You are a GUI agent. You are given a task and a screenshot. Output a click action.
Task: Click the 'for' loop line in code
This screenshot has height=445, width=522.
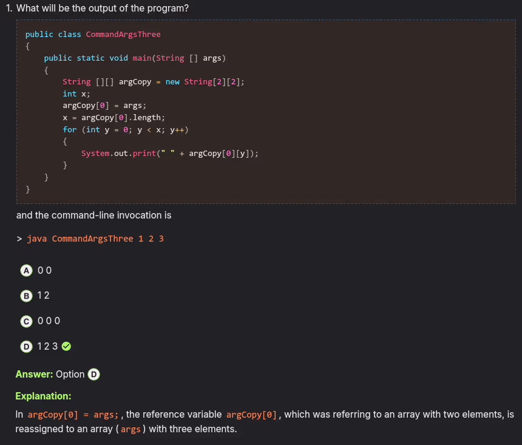(127, 130)
